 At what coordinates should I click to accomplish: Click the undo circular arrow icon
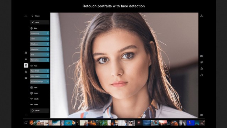click(x=201, y=75)
